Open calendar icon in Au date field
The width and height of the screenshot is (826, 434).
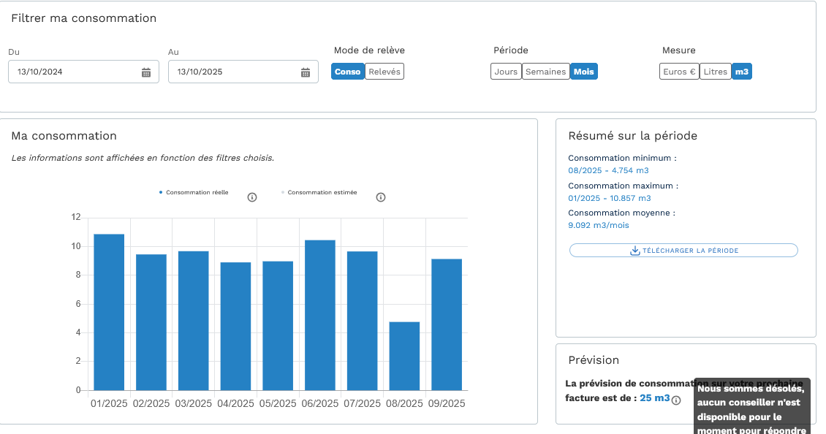tap(306, 72)
